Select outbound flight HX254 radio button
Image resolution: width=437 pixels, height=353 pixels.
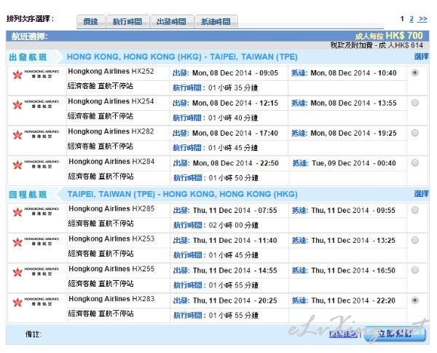point(414,103)
